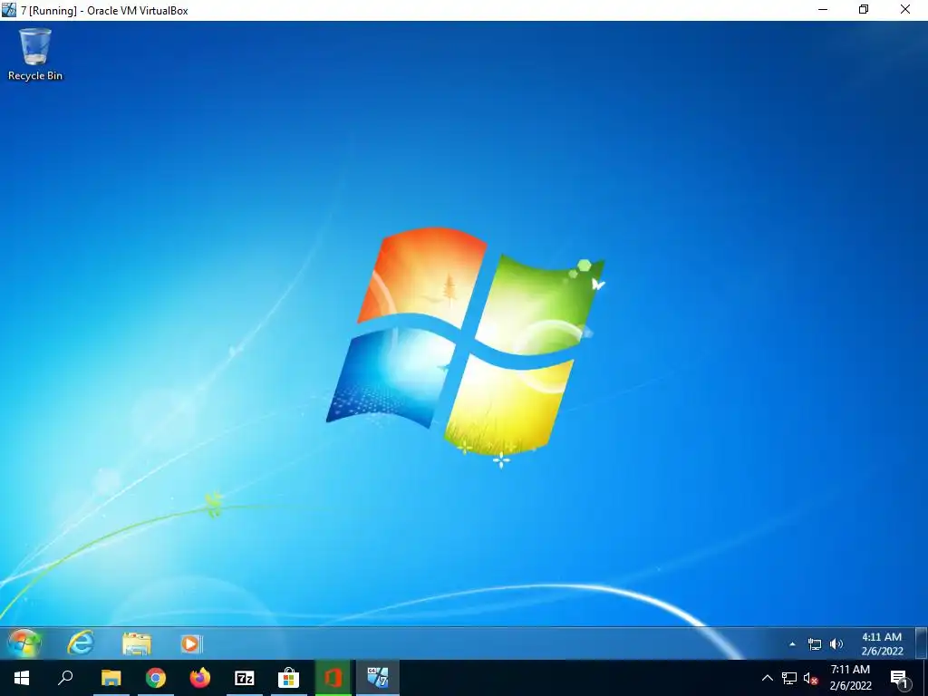Launch Firefox from the host taskbar
Viewport: 928px width, 696px height.
tap(200, 678)
